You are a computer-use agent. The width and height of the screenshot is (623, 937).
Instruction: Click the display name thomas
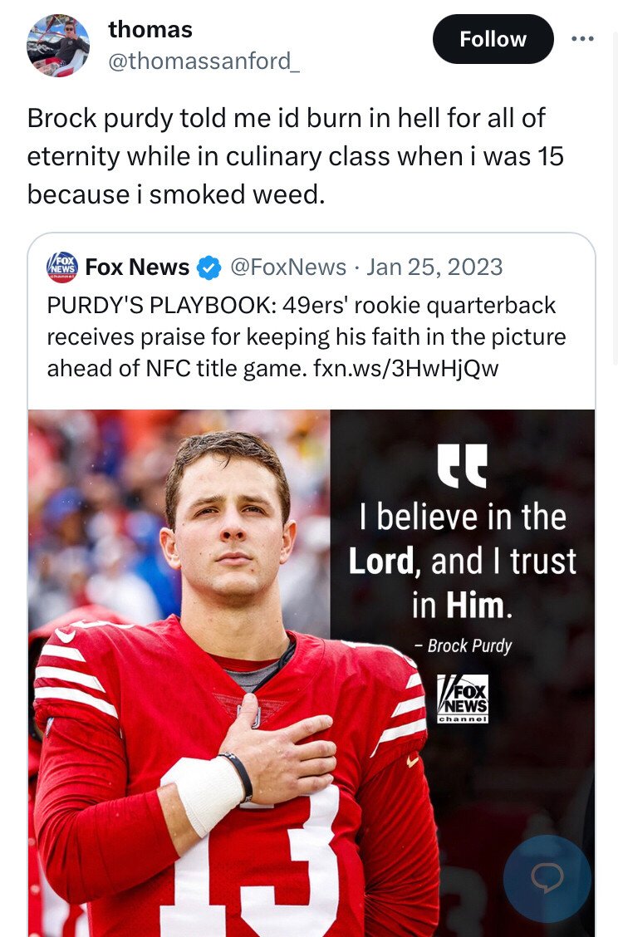(x=150, y=30)
